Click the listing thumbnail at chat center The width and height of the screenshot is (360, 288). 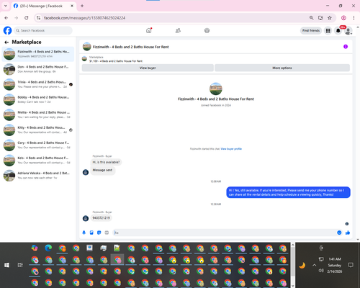216,89
